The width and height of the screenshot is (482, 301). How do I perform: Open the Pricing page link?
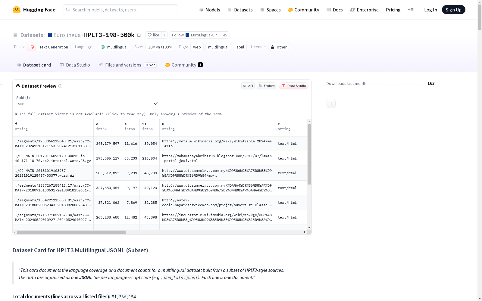click(x=393, y=10)
